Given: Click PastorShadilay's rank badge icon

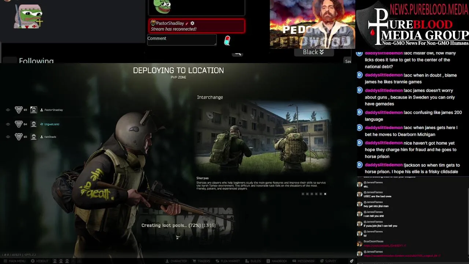Looking at the screenshot, I should coord(18,110).
